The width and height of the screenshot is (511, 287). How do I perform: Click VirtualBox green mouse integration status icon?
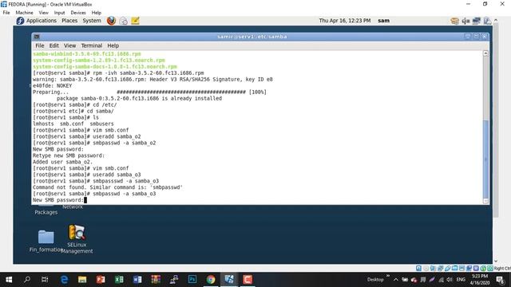point(483,268)
